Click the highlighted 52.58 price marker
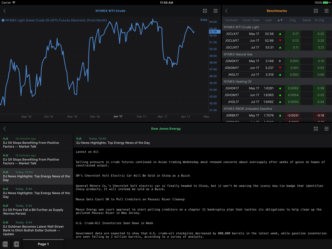332x249 pixels. [212, 31]
